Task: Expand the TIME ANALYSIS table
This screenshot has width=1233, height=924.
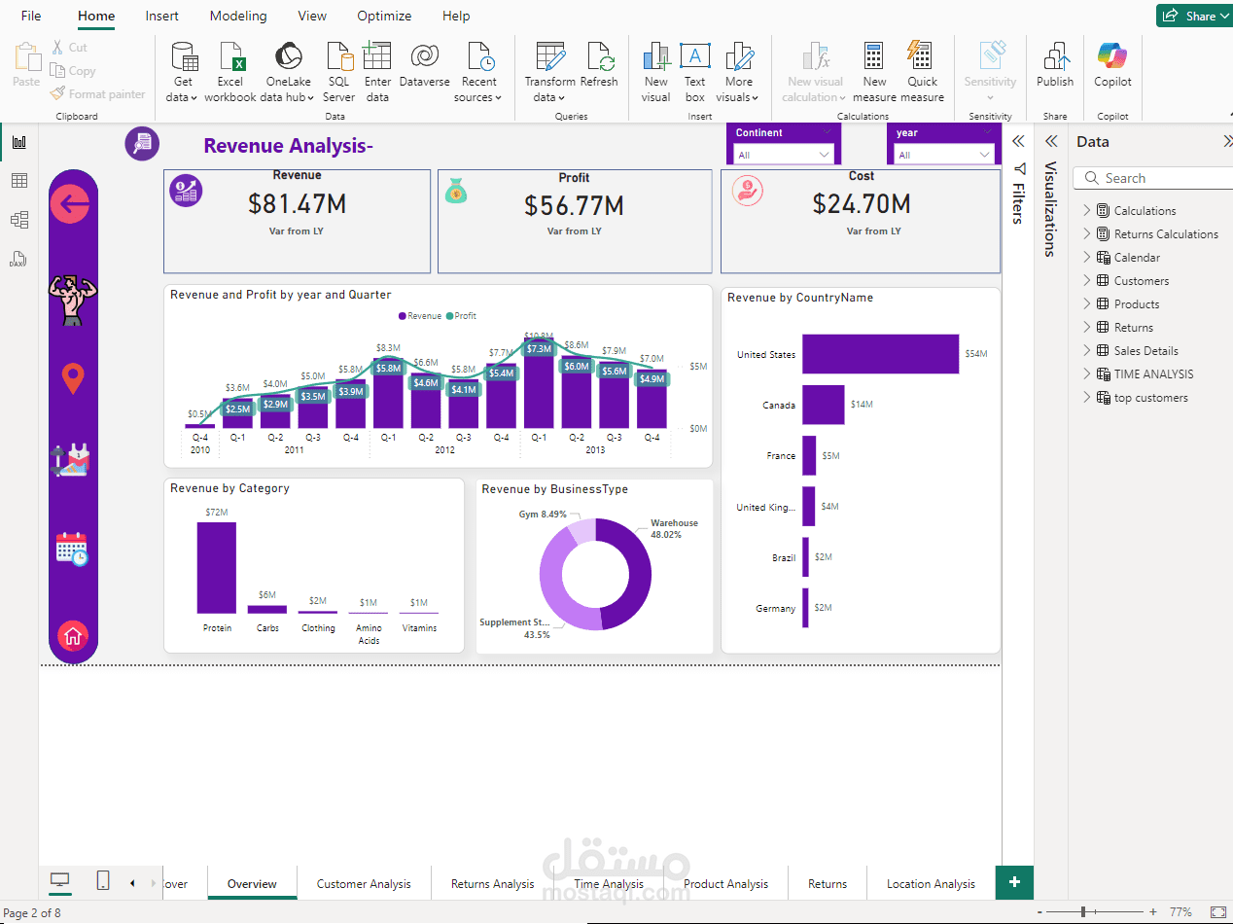Action: pyautogui.click(x=1087, y=373)
